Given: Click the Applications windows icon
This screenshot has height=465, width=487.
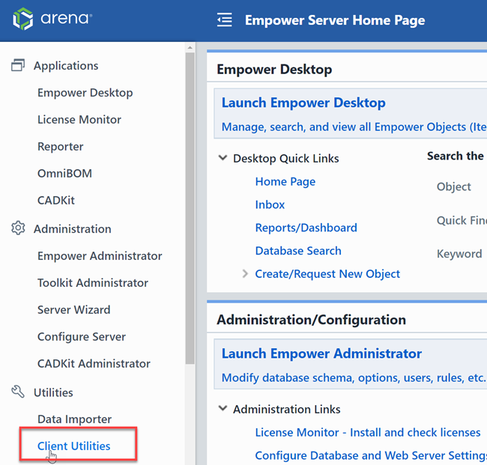Looking at the screenshot, I should click(19, 66).
